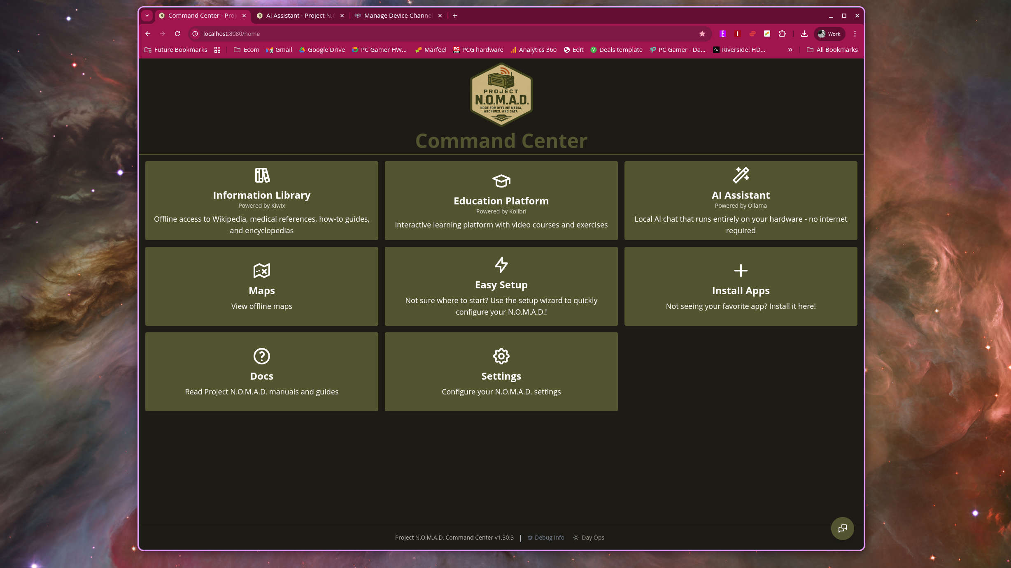Select the Install Apps plus icon
This screenshot has height=568, width=1011.
(741, 271)
